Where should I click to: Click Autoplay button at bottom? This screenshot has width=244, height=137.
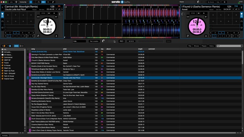point(5,135)
